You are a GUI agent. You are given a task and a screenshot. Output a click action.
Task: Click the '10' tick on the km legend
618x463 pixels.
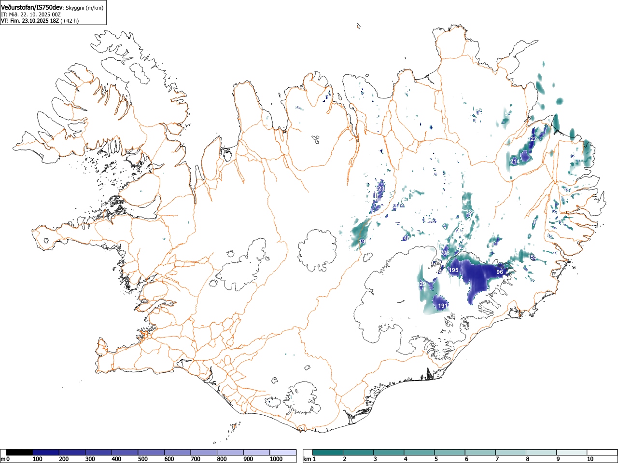(590, 459)
